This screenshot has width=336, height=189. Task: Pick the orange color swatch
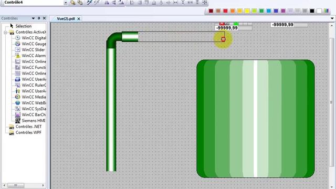click(233, 11)
